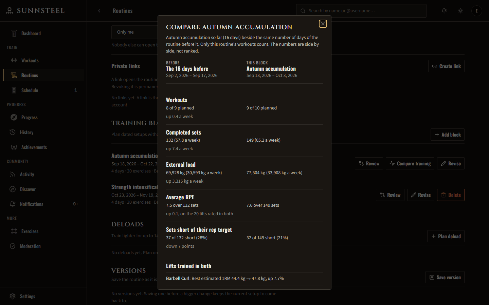This screenshot has height=305, width=489.
Task: Toggle the light/dark theme sun icon
Action: (460, 11)
